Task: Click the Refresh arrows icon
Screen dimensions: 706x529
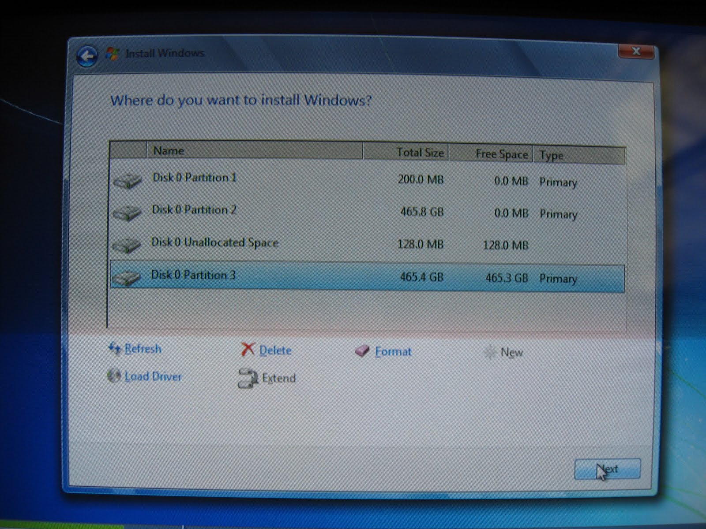Action: pos(115,349)
